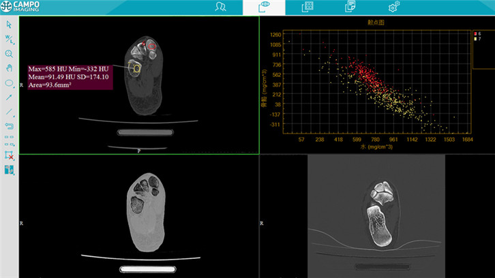Click the undo/back arrow tool
This screenshot has width=495, height=278.
(x=9, y=125)
